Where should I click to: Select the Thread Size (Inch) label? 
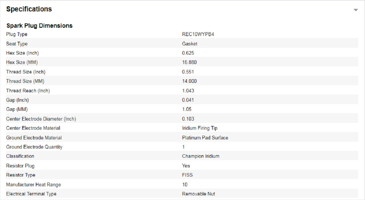26,72
